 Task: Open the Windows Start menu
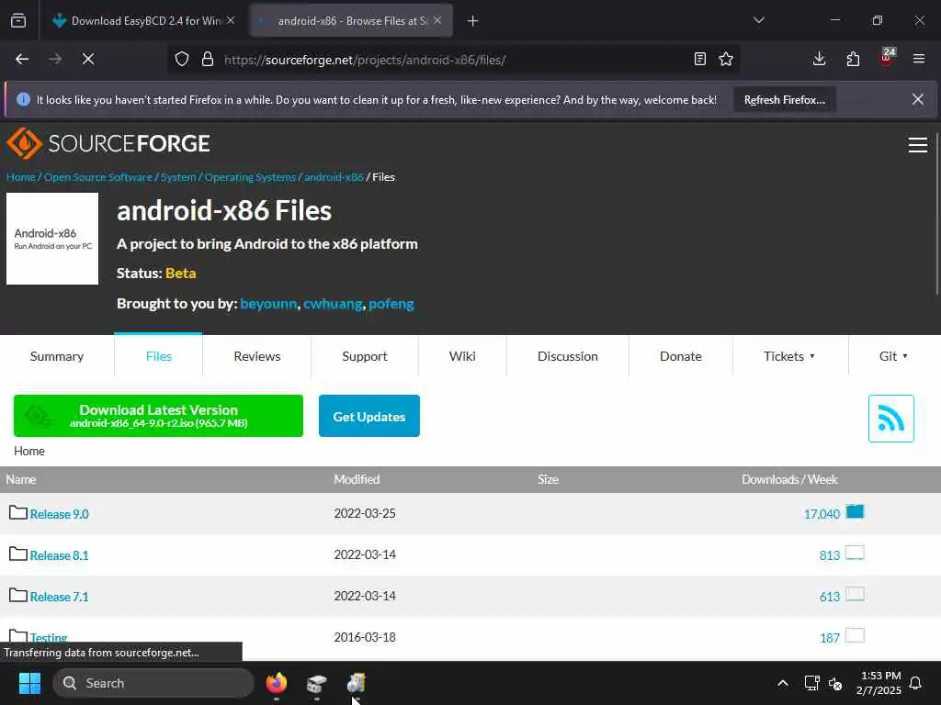pyautogui.click(x=29, y=683)
